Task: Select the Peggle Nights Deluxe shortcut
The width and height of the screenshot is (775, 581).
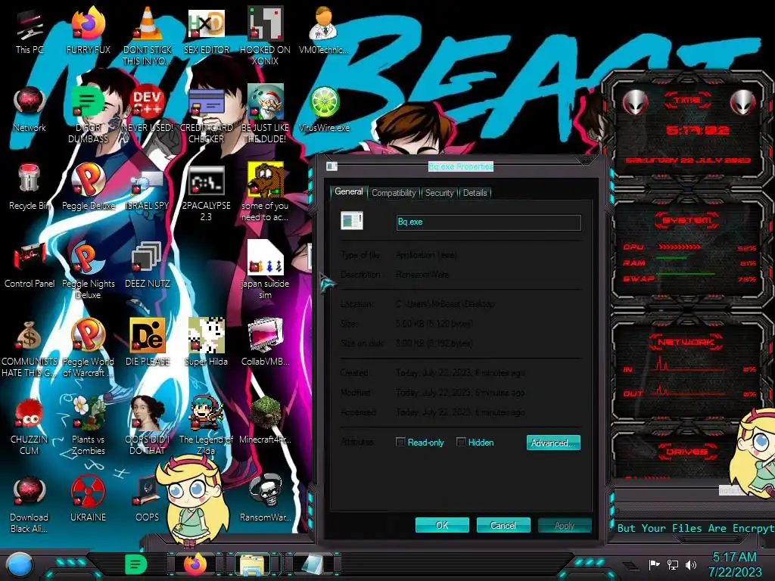Action: (x=89, y=271)
